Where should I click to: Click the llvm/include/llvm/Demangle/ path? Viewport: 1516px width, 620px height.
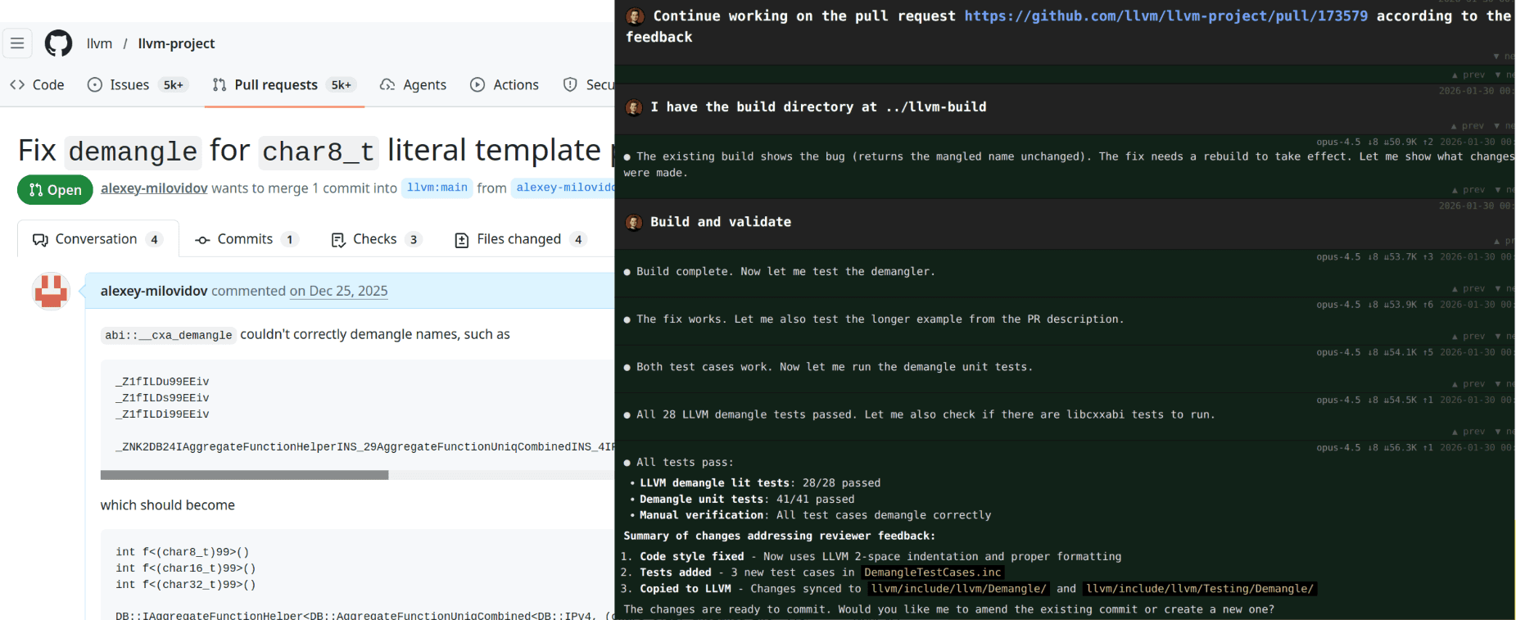[x=958, y=589]
